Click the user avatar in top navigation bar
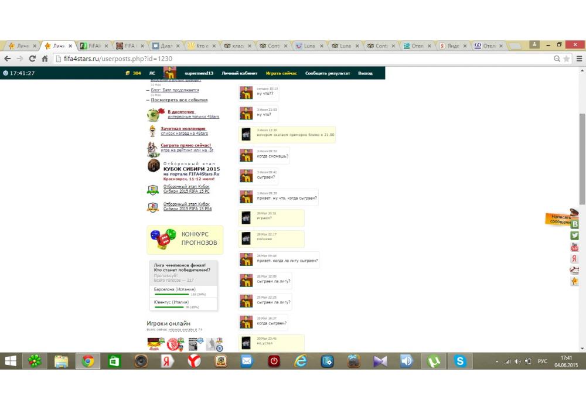Image resolution: width=586 pixels, height=410 pixels. (x=170, y=73)
